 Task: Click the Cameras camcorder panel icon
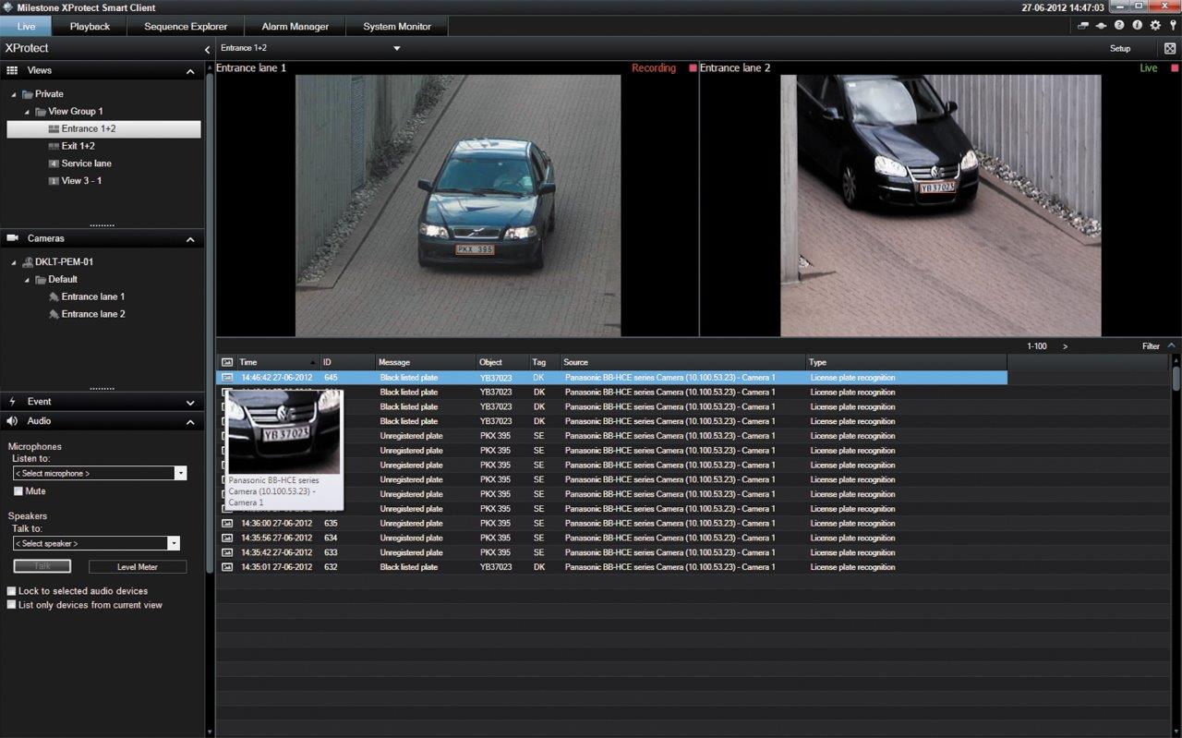[13, 238]
